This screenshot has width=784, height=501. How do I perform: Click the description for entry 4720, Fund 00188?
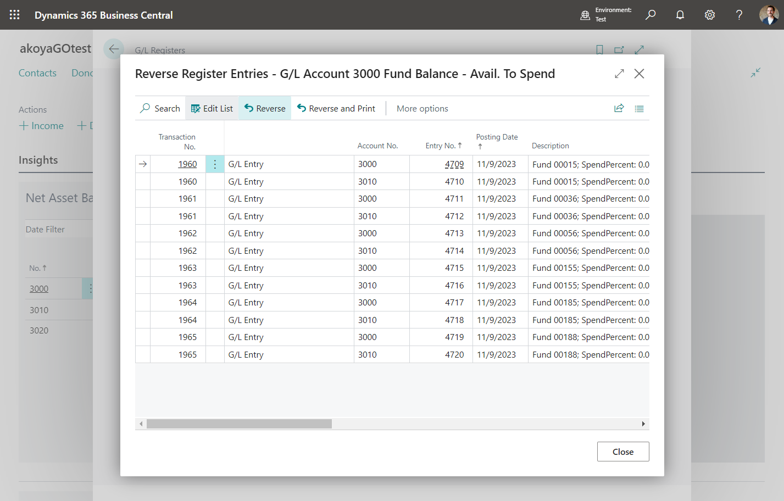(589, 355)
